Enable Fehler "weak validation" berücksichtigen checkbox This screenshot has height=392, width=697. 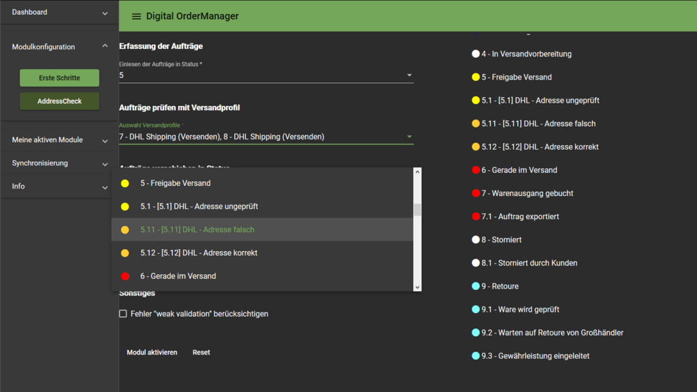click(123, 314)
